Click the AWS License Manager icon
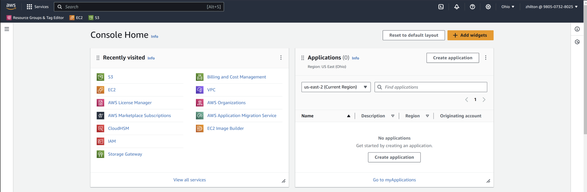Image resolution: width=587 pixels, height=192 pixels. tap(101, 103)
